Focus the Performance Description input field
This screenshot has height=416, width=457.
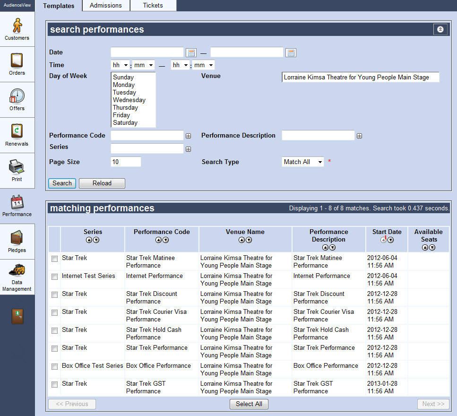pos(318,135)
